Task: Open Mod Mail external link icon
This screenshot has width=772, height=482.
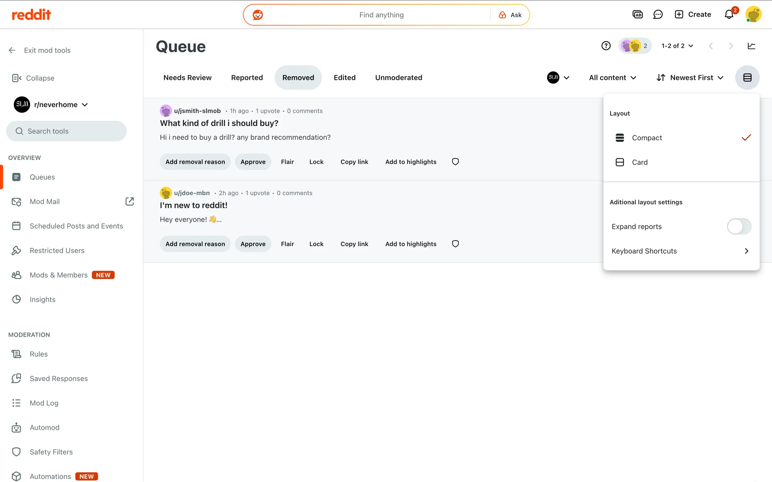Action: (x=129, y=202)
